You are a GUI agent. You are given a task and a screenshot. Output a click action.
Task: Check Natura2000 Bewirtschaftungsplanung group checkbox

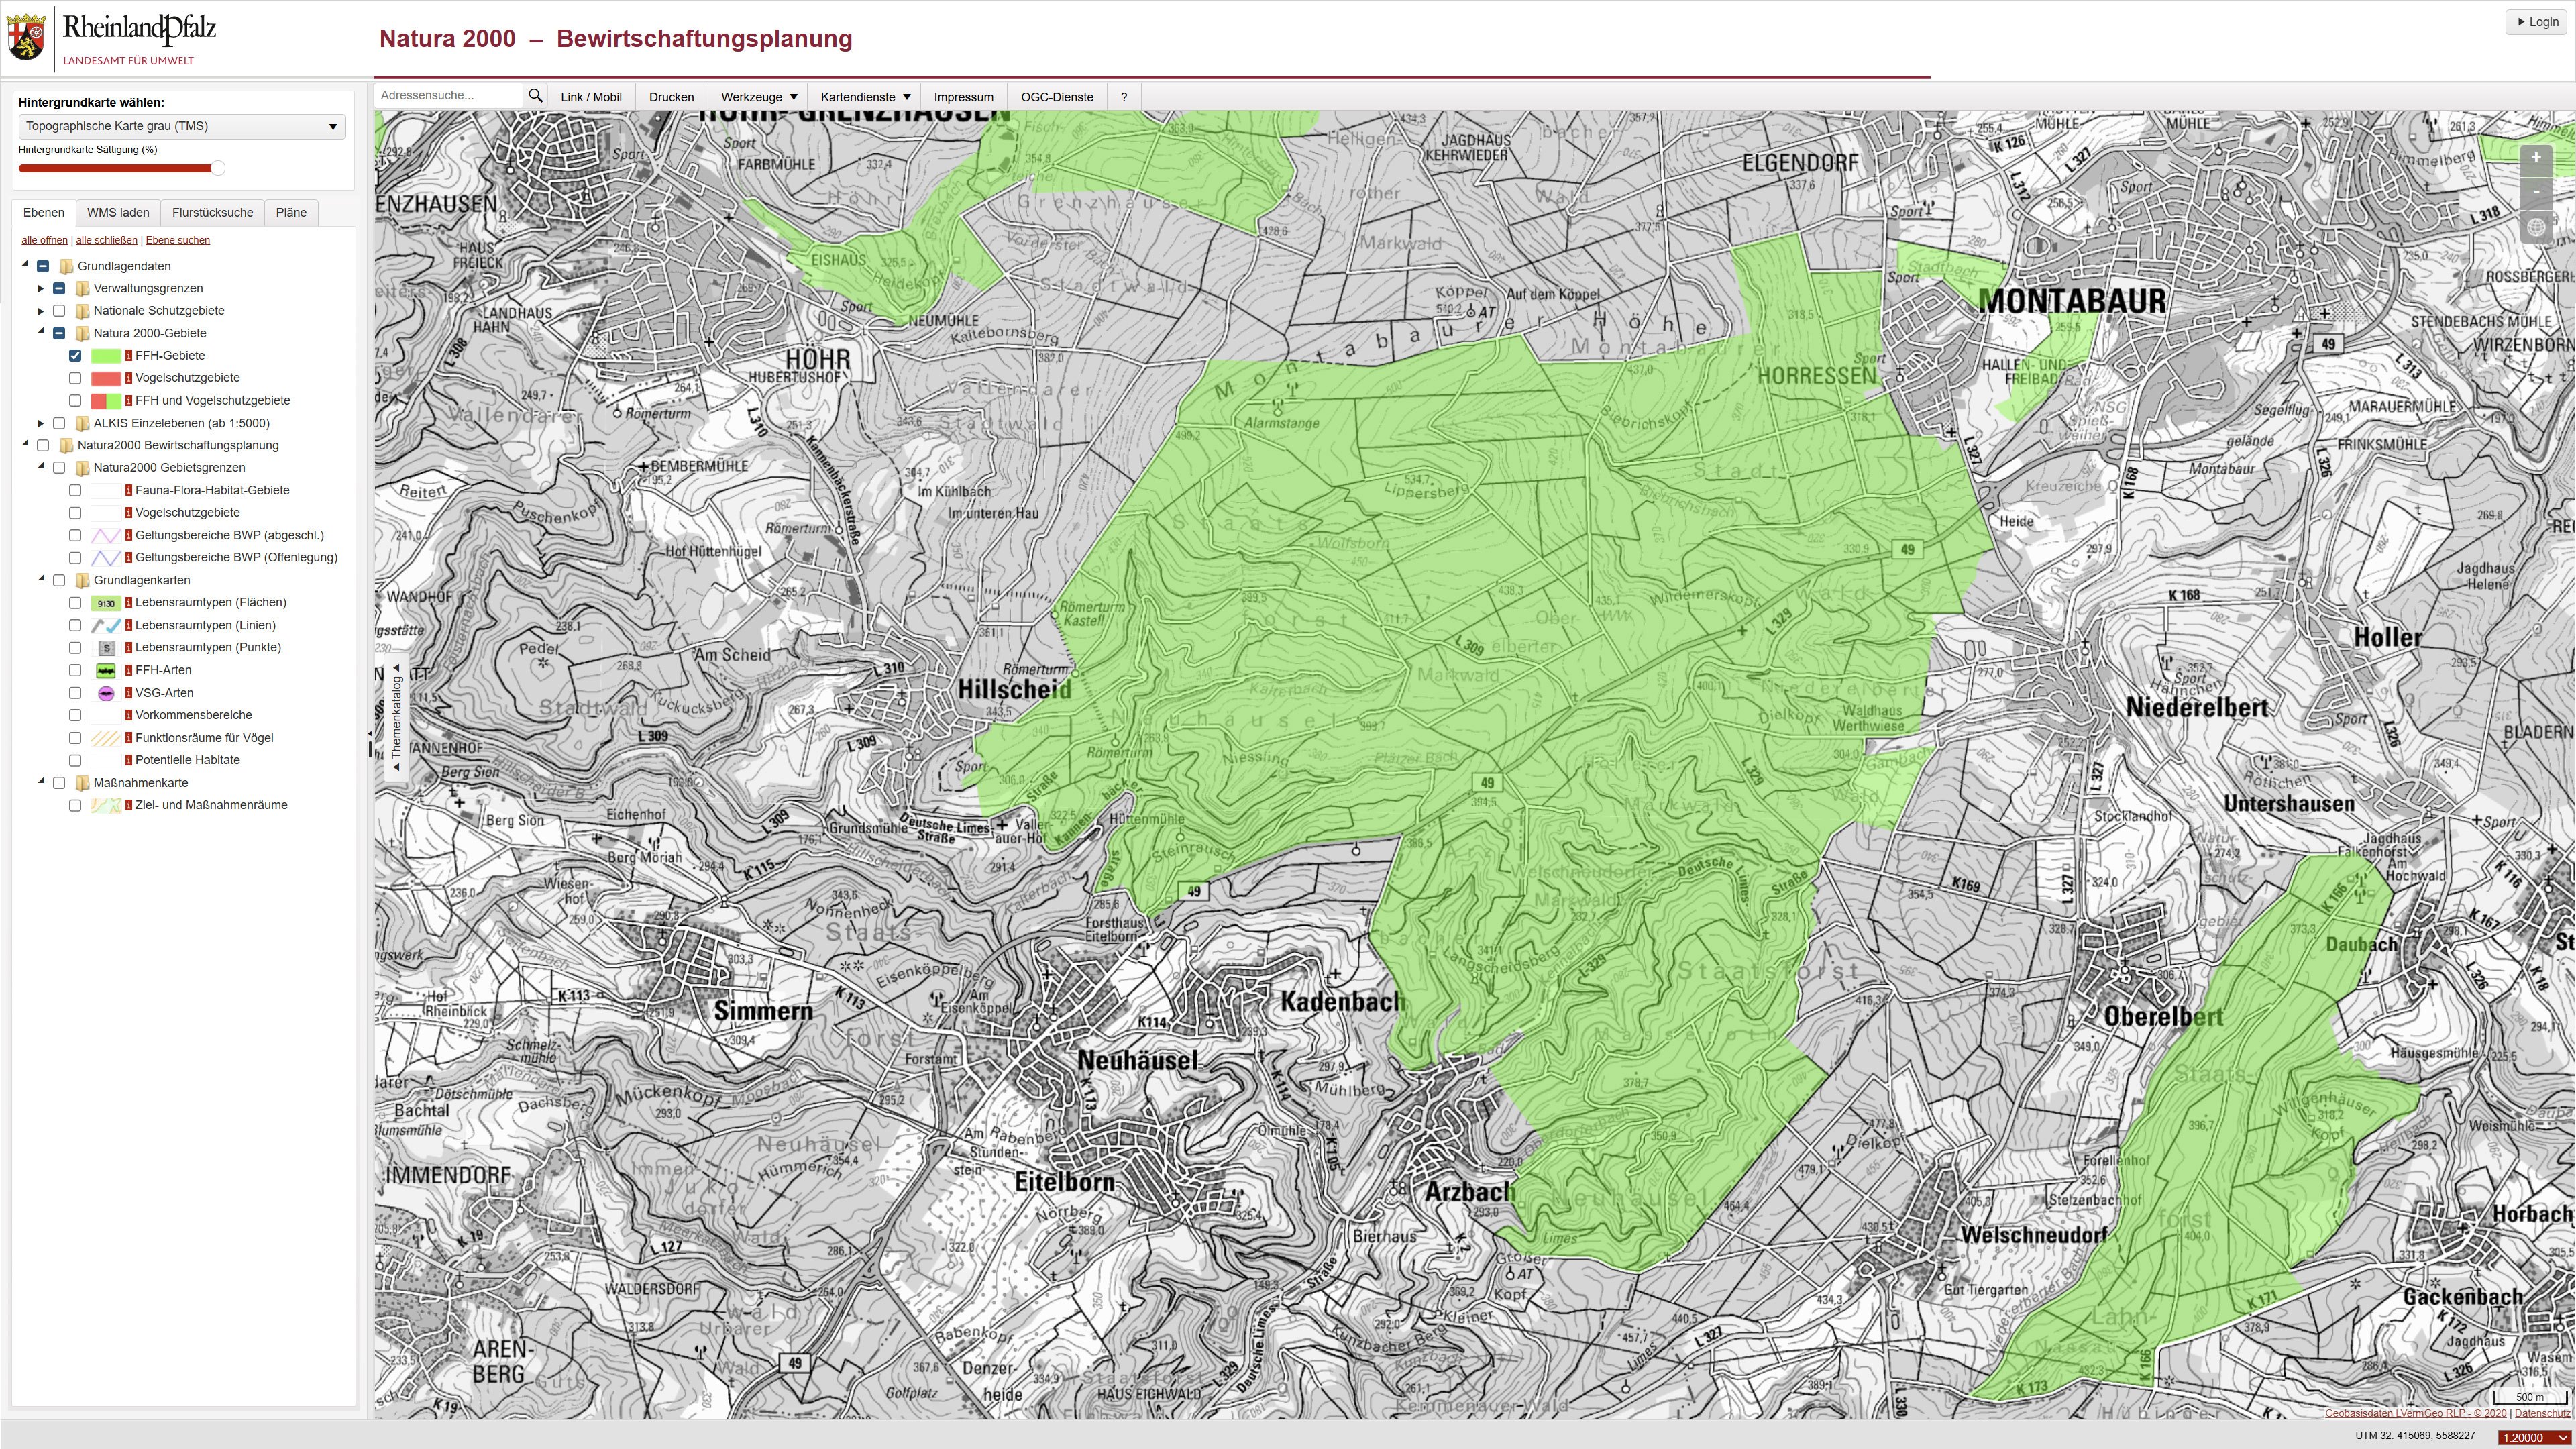[x=43, y=446]
